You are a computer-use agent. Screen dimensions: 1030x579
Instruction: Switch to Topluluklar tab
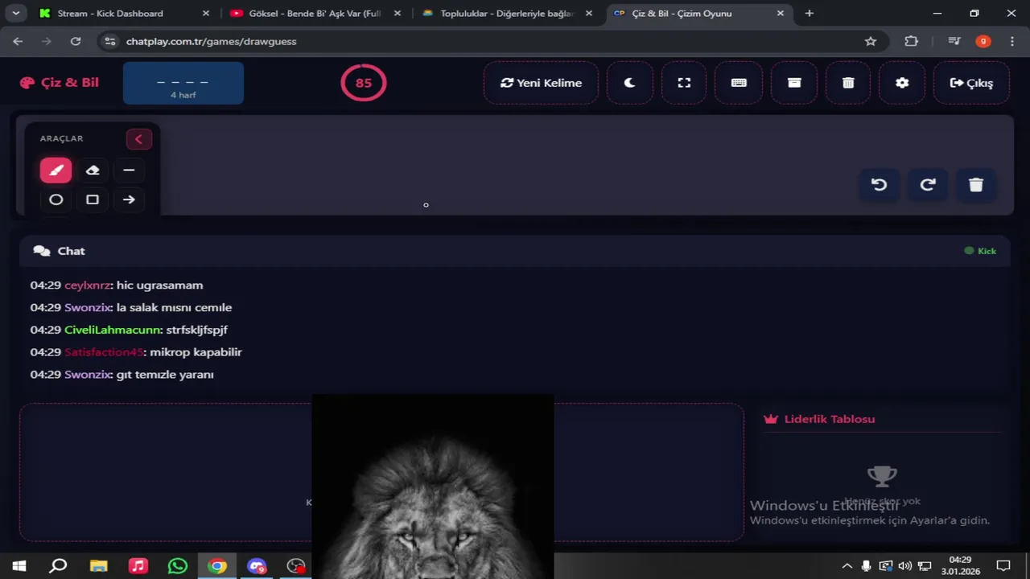506,14
